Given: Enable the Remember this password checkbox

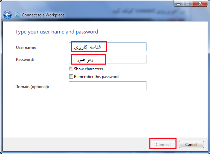Looking at the screenshot, I should click(71, 77).
